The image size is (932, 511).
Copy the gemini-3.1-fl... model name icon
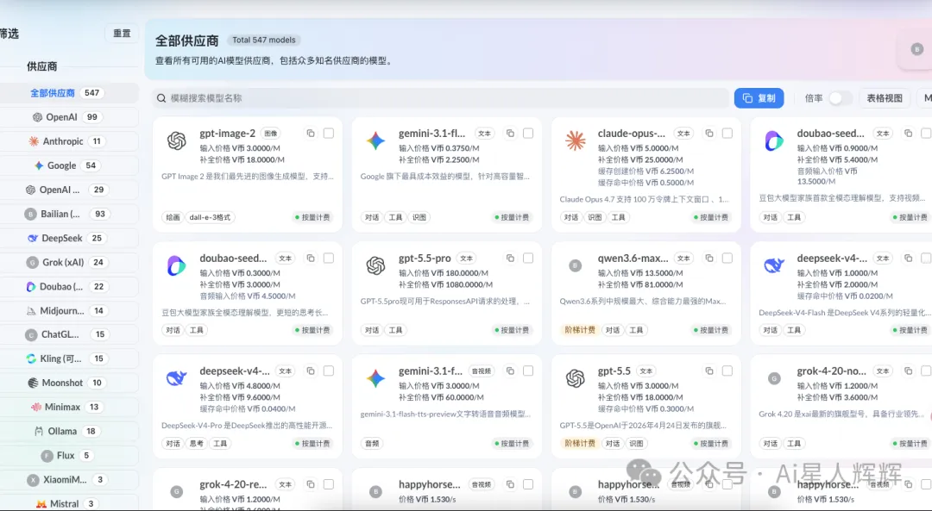[x=510, y=134]
